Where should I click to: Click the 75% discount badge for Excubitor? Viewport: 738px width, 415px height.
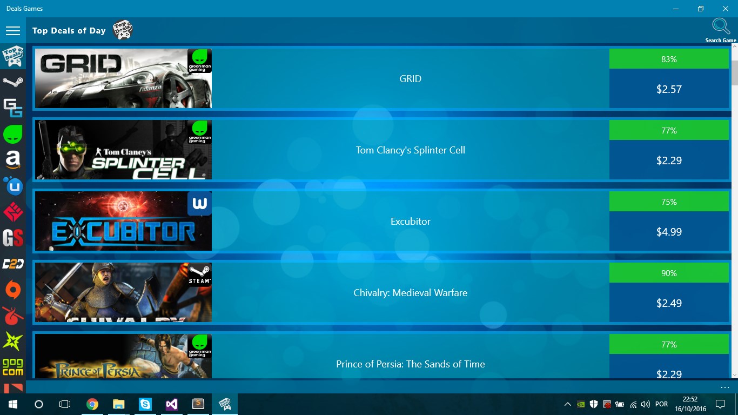[x=669, y=202]
